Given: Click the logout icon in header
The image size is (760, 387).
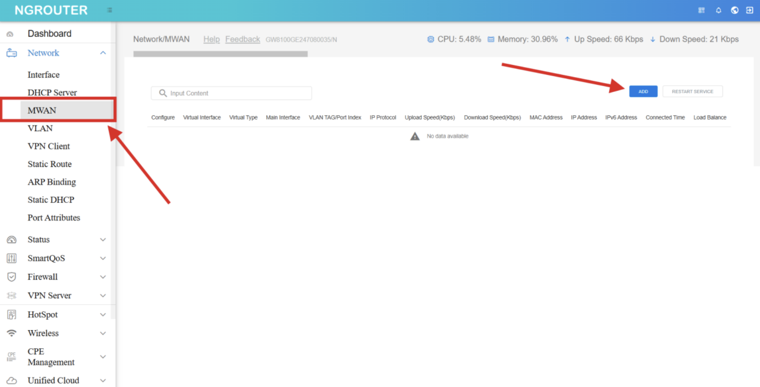Looking at the screenshot, I should click(750, 10).
